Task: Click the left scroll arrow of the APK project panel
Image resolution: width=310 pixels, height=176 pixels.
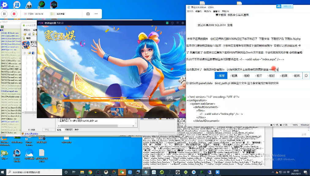Action: coord(23,113)
